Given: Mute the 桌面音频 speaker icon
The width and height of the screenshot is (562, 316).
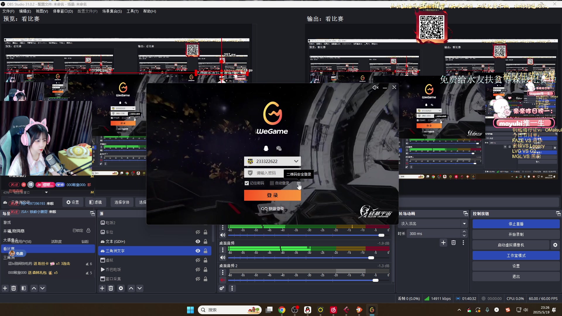Looking at the screenshot, I should 223,258.
